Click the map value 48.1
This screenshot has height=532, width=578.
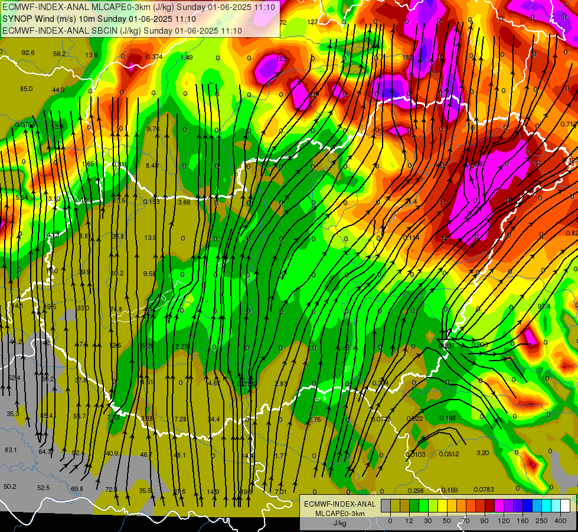click(179, 455)
